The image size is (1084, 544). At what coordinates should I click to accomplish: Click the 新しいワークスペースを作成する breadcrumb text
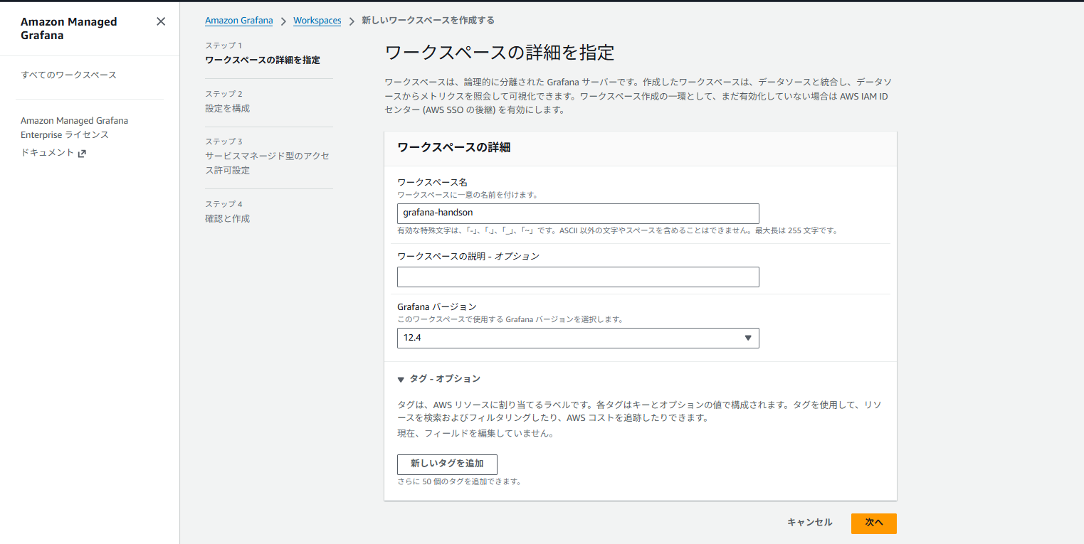point(428,21)
